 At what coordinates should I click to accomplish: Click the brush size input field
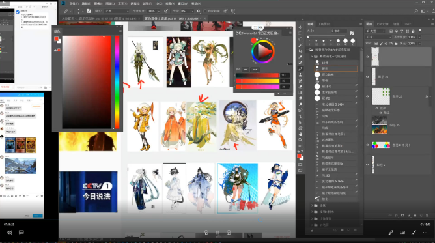(339, 31)
